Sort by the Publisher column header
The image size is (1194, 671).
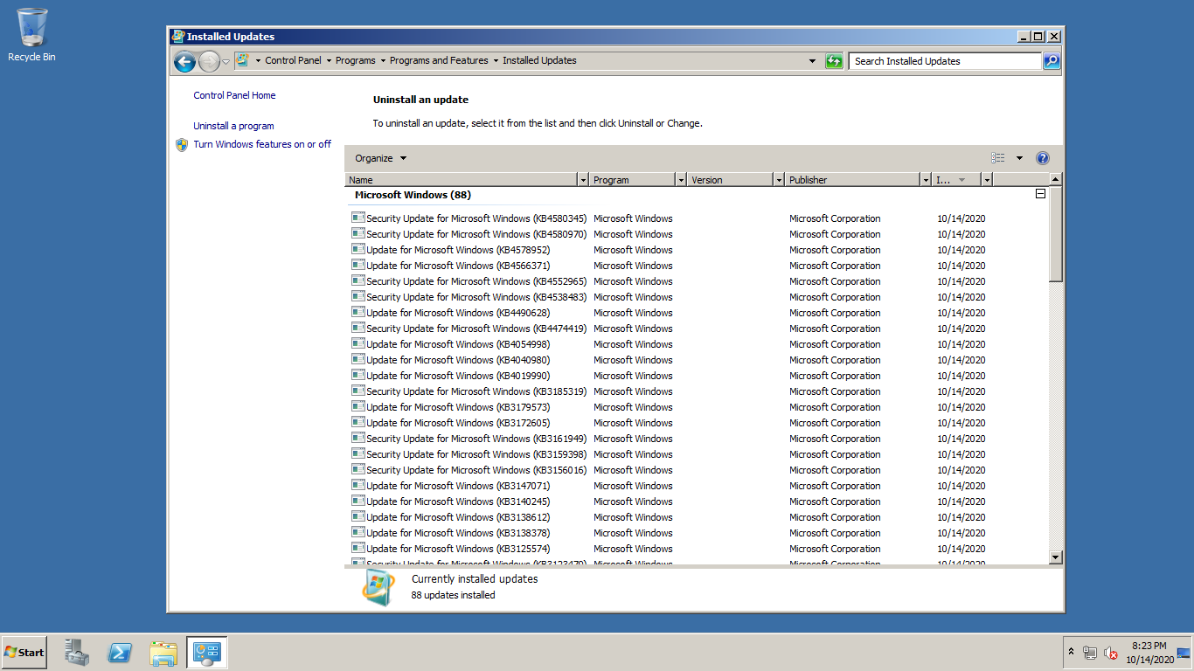(852, 180)
